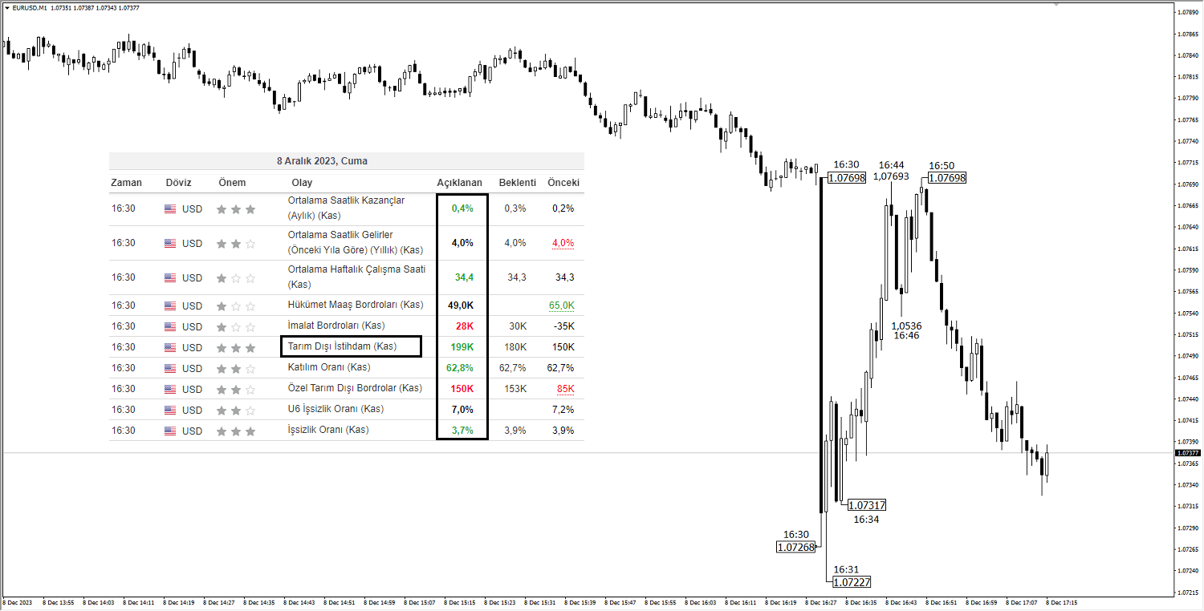
Task: Click the Olay column header
Action: tap(303, 183)
